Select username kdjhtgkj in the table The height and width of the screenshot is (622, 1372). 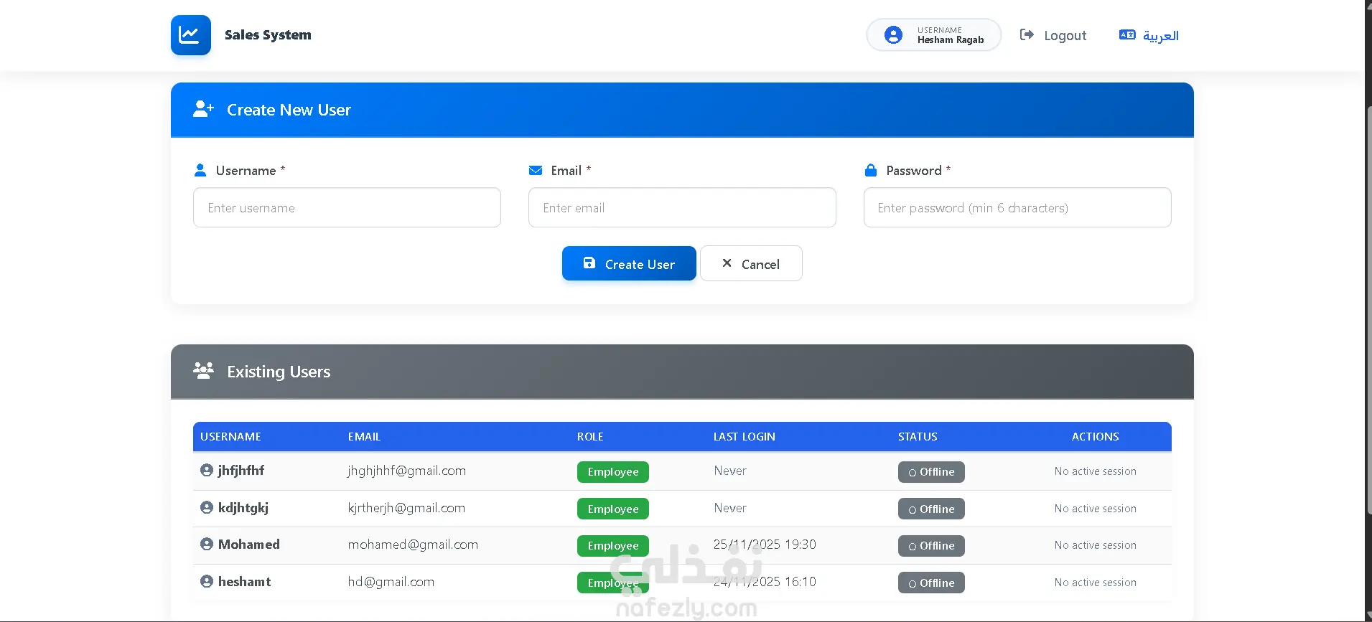pyautogui.click(x=243, y=508)
